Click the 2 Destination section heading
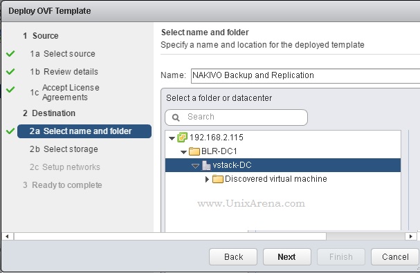The image size is (420, 273). (x=49, y=113)
